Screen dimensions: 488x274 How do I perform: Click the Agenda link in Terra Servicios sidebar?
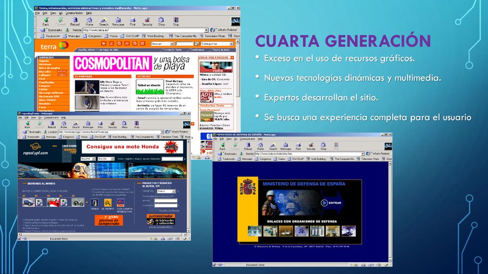[x=43, y=61]
